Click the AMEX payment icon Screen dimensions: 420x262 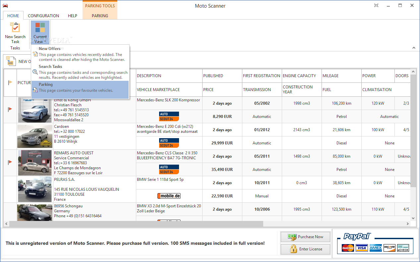(376, 248)
